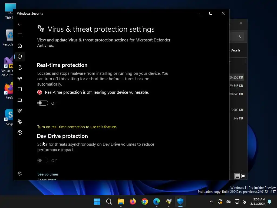Open Virus & threat protection shield icon
This screenshot has width=277, height=208.
(19, 57)
